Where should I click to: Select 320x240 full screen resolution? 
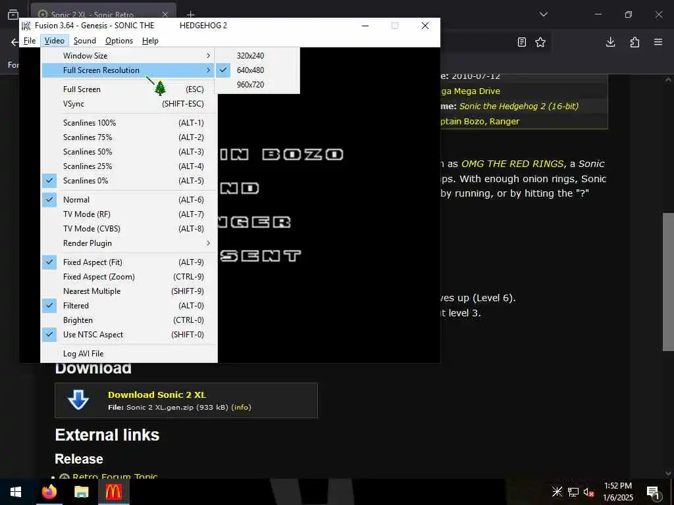pos(257,56)
